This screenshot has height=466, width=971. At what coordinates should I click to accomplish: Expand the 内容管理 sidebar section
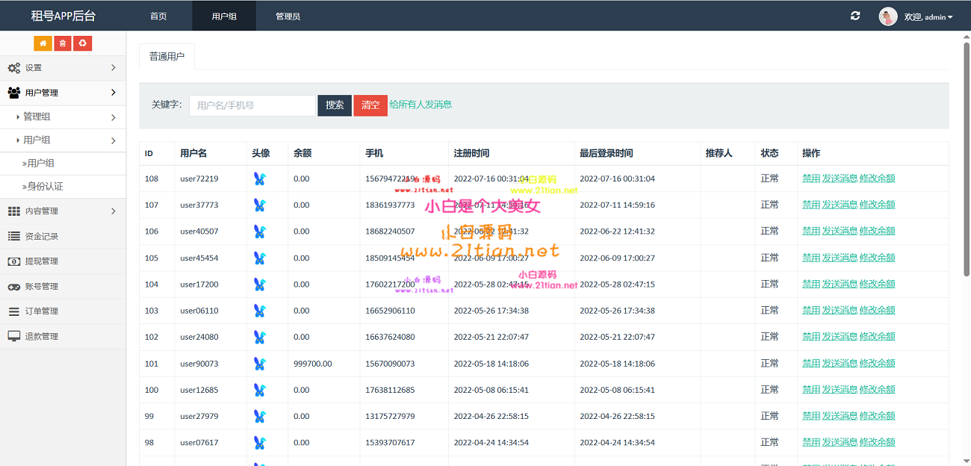click(63, 211)
